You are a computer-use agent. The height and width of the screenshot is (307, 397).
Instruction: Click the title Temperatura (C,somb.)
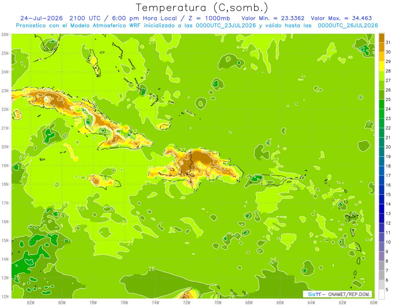[x=202, y=8]
